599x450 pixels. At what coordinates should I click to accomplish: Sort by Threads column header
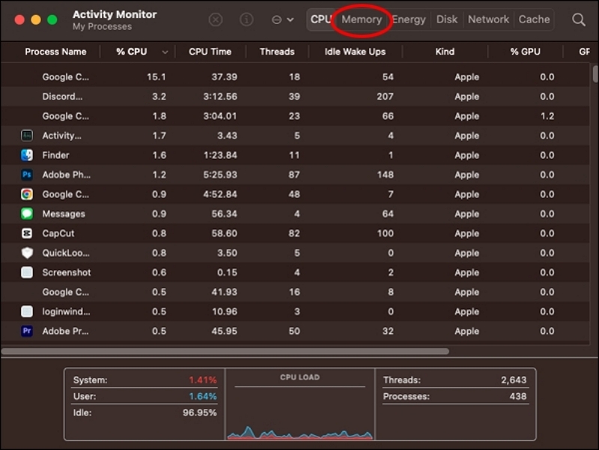277,52
